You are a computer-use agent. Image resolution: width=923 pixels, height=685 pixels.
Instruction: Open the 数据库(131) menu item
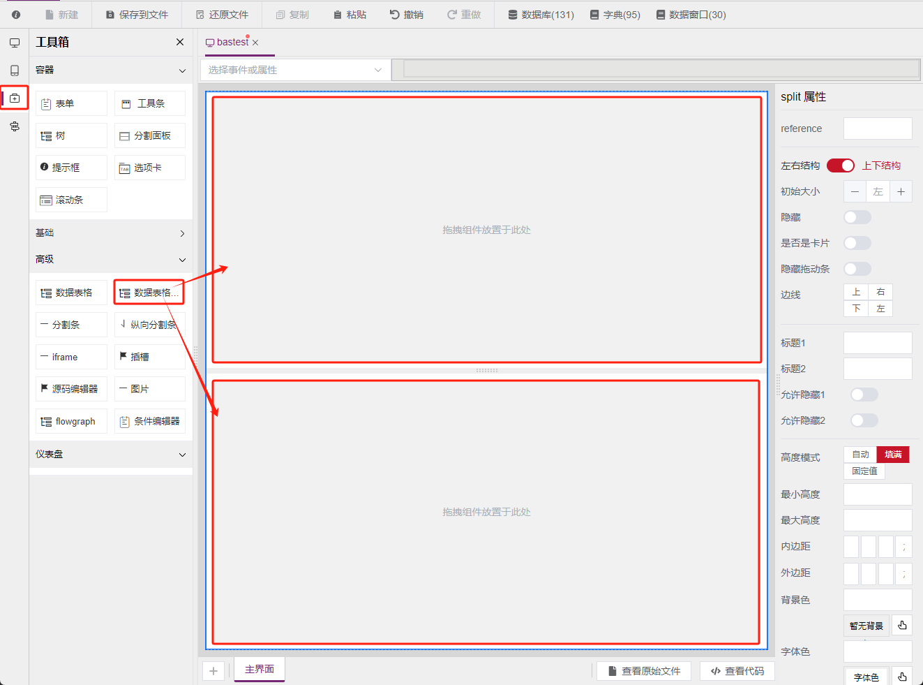click(541, 15)
